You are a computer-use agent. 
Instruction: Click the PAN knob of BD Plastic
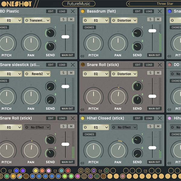31,43
